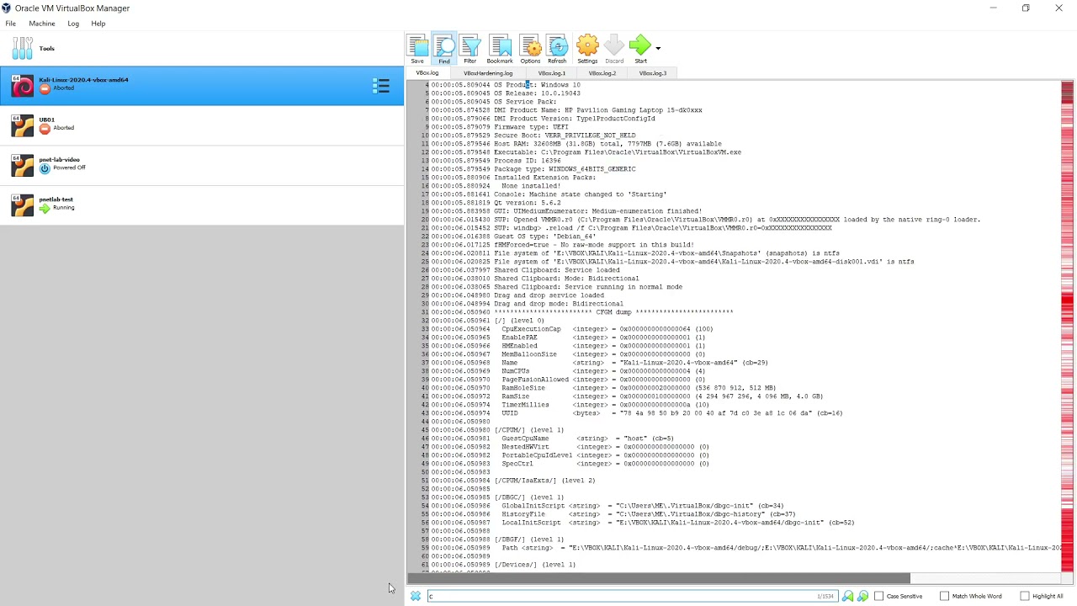1077x606 pixels.
Task: Enable the Highlight All checkbox
Action: (1025, 596)
